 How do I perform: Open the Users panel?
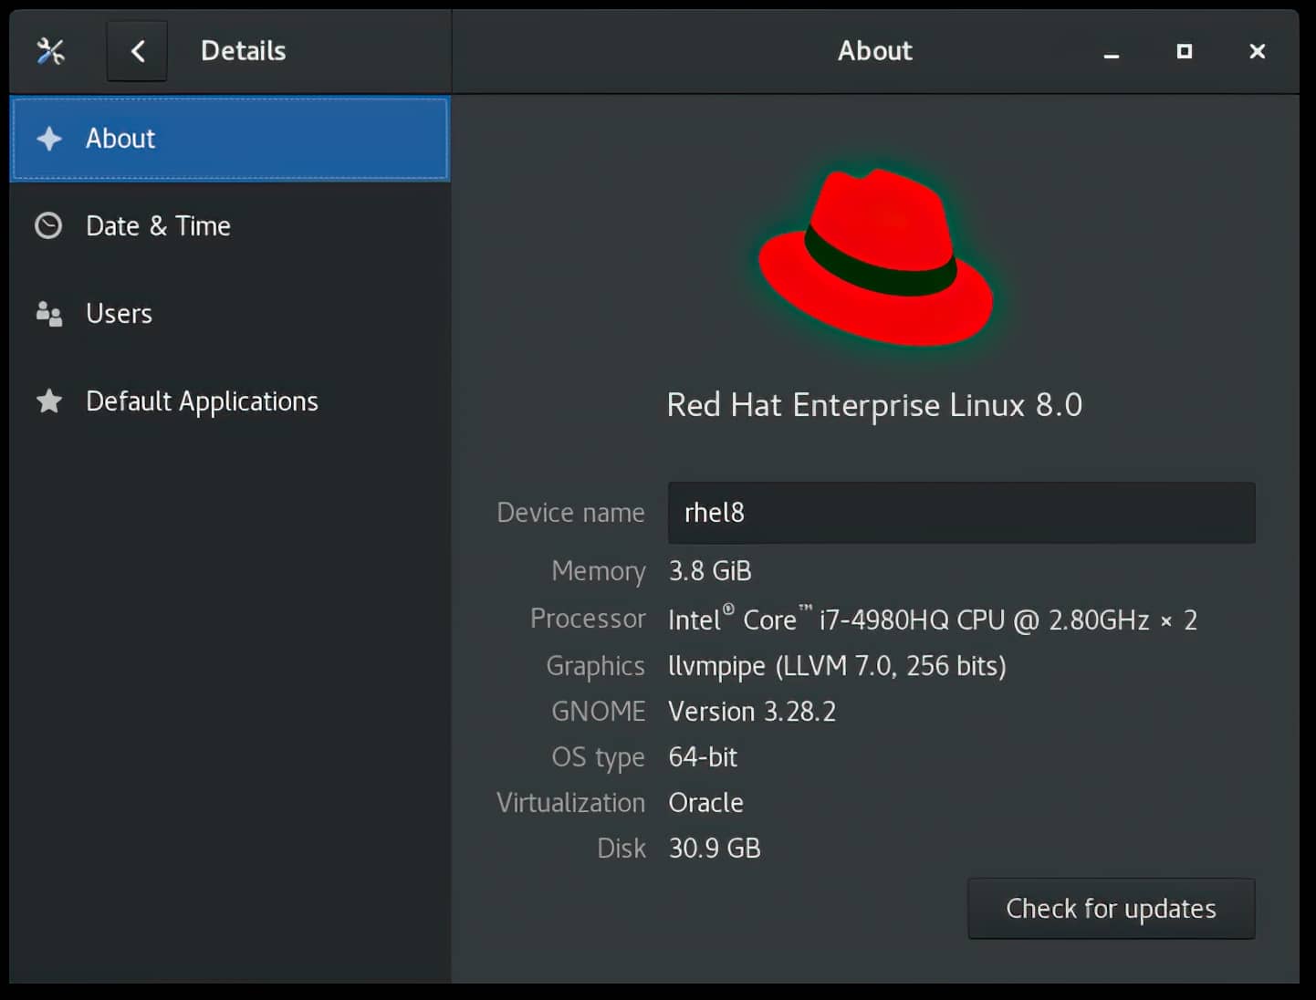coord(229,313)
